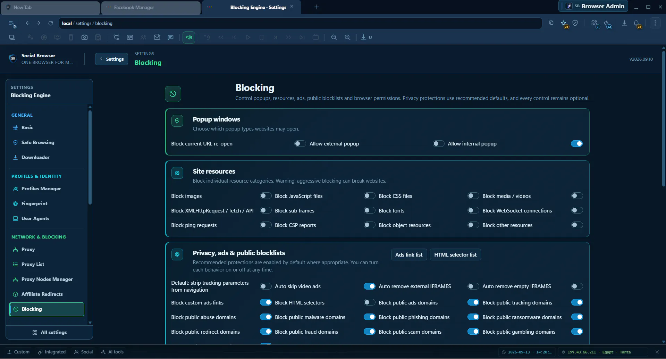The width and height of the screenshot is (666, 359).
Task: Reload the page with refresh icon
Action: (x=51, y=23)
